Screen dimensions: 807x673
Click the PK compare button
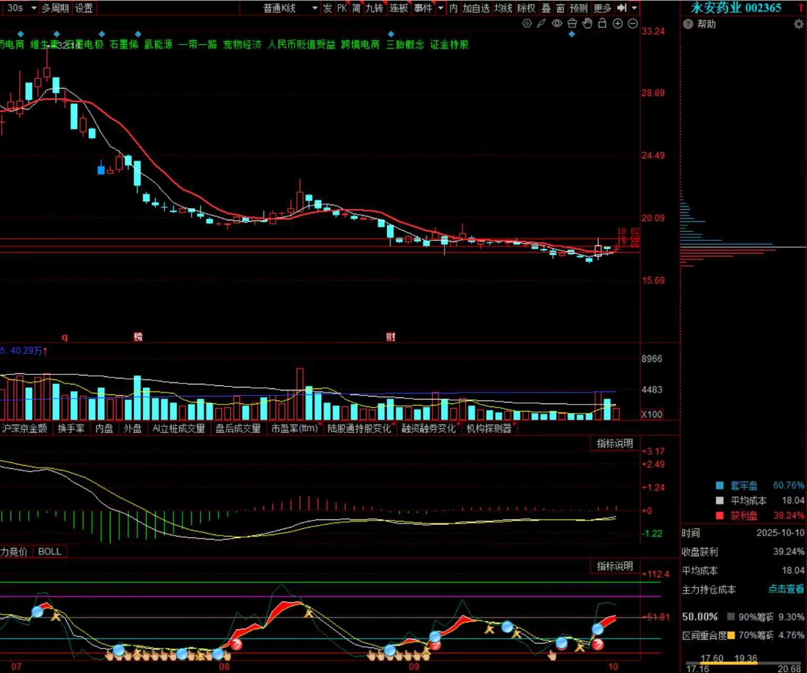pos(342,8)
